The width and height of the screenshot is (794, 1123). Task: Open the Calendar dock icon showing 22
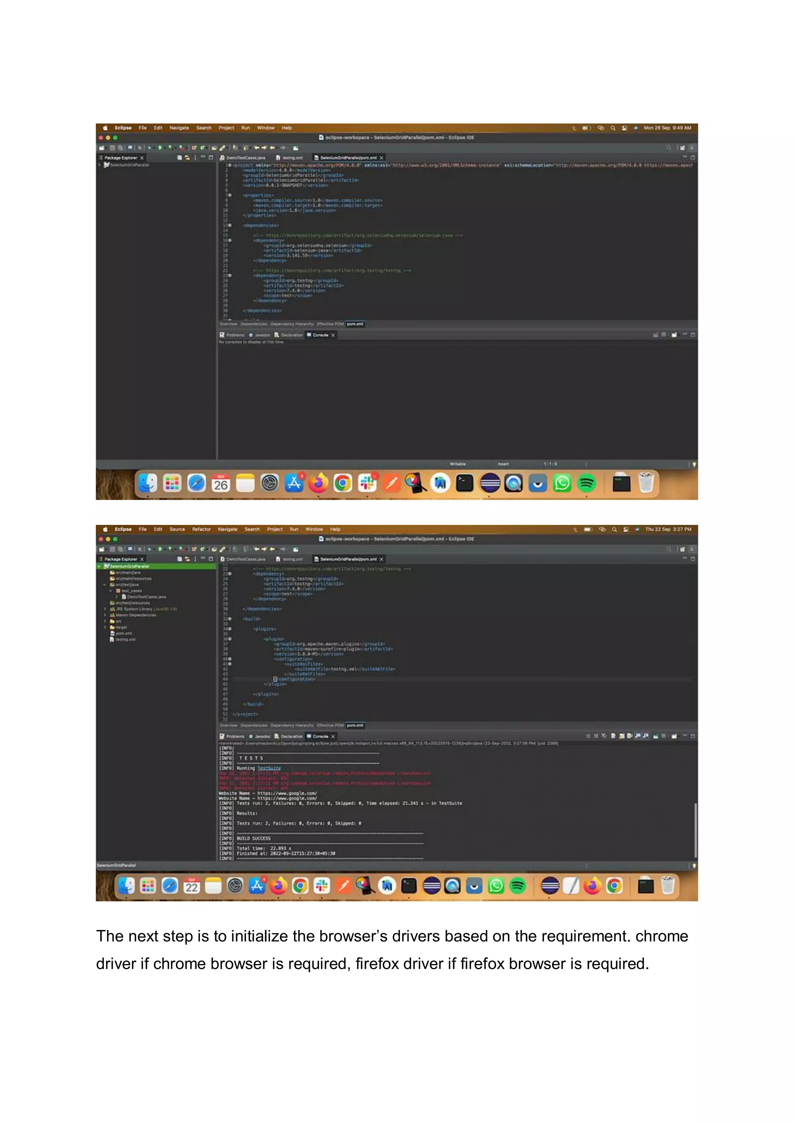pyautogui.click(x=192, y=885)
